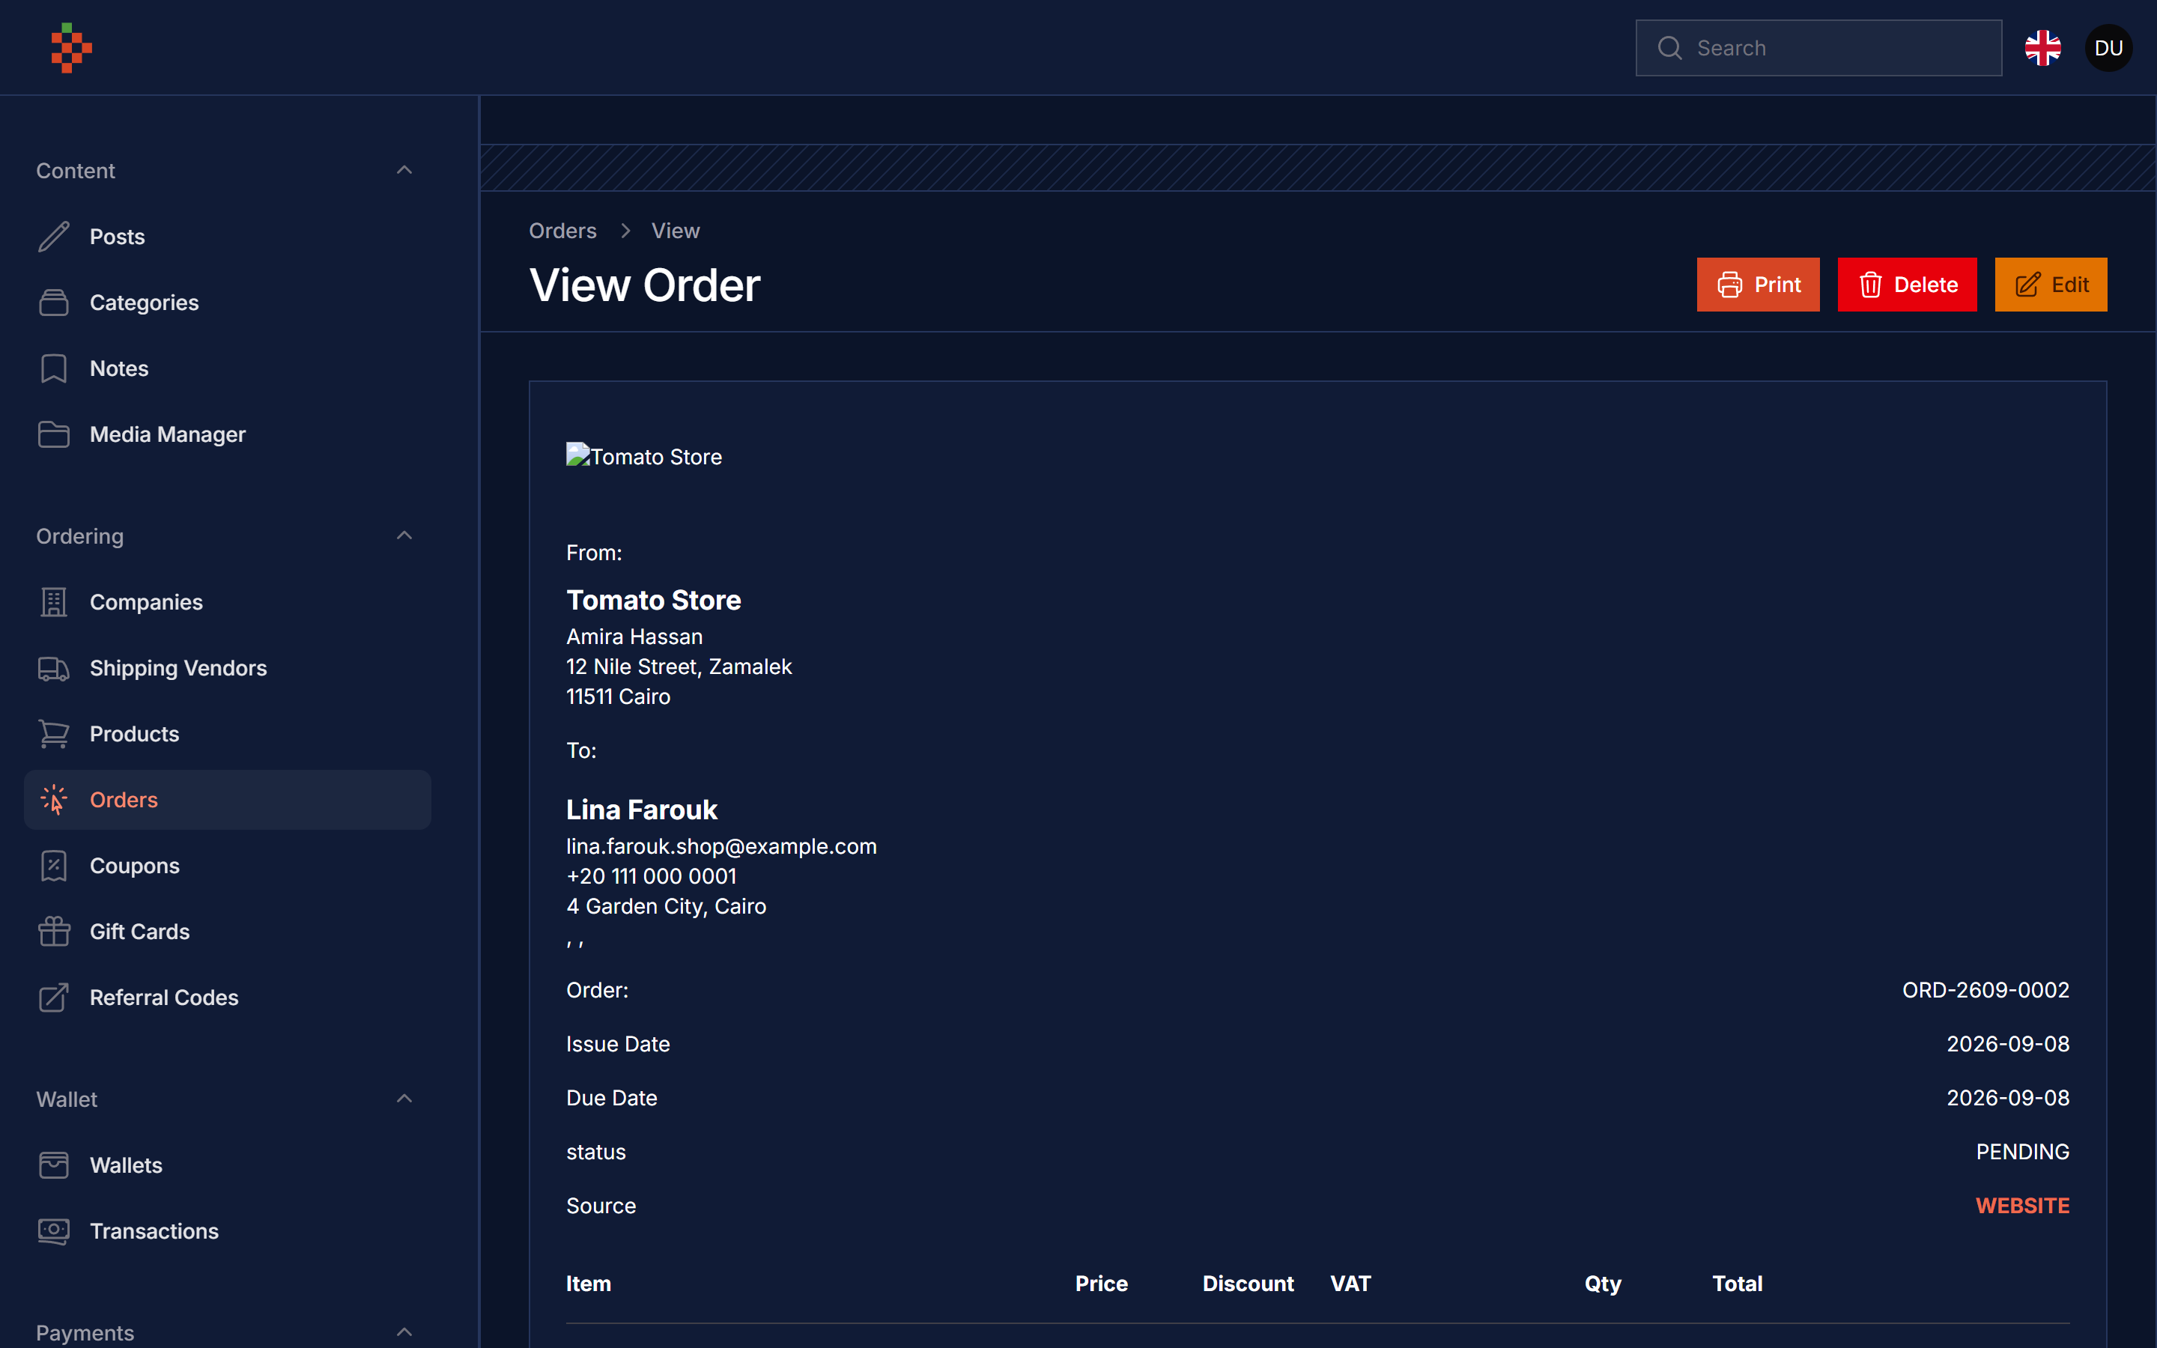Click the search magnifier icon
The height and width of the screenshot is (1348, 2157).
point(1669,48)
